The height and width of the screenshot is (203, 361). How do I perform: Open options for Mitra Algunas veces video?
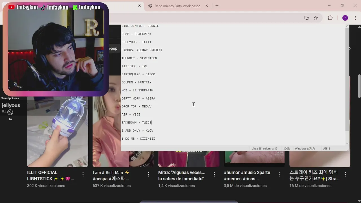(x=214, y=175)
